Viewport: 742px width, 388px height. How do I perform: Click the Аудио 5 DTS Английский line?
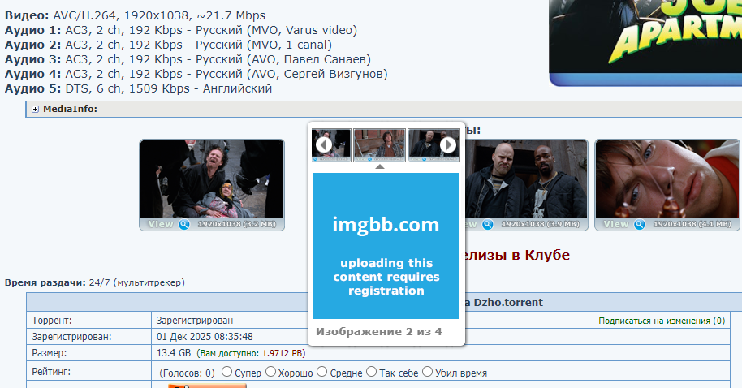click(138, 89)
